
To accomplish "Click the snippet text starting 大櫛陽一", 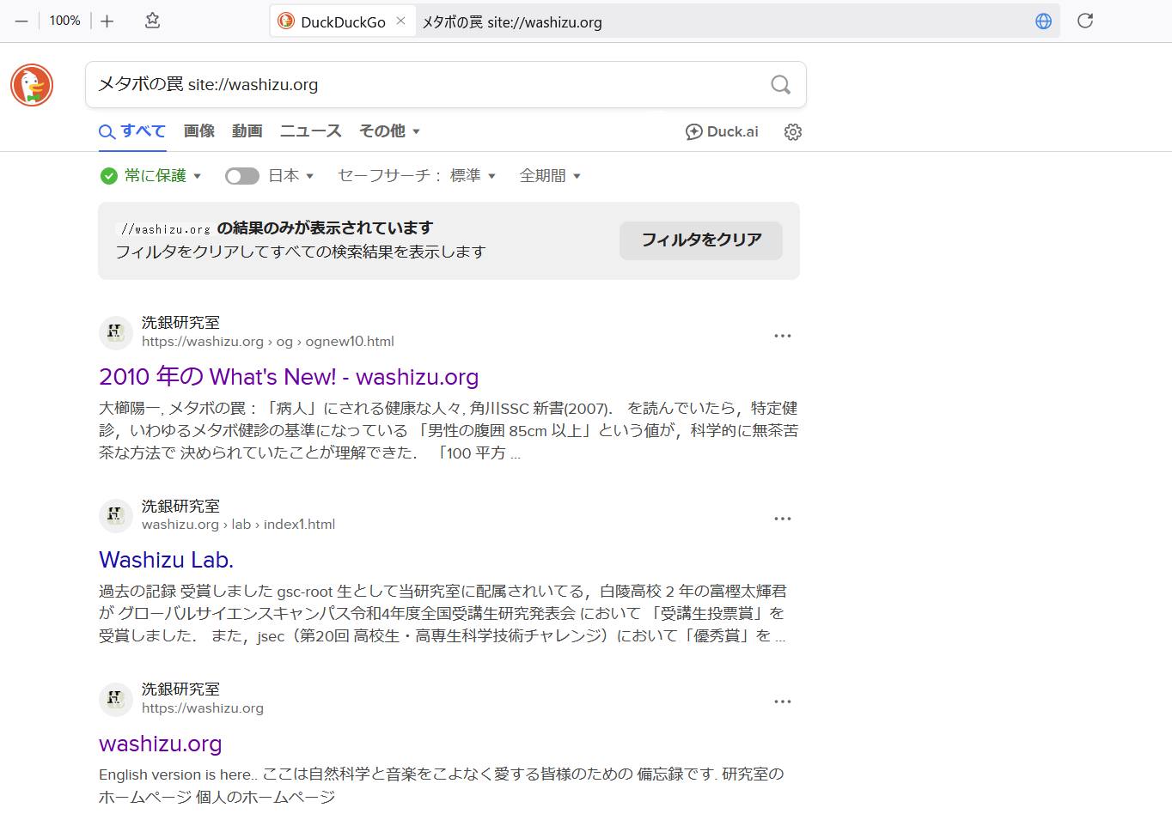I will pos(449,430).
